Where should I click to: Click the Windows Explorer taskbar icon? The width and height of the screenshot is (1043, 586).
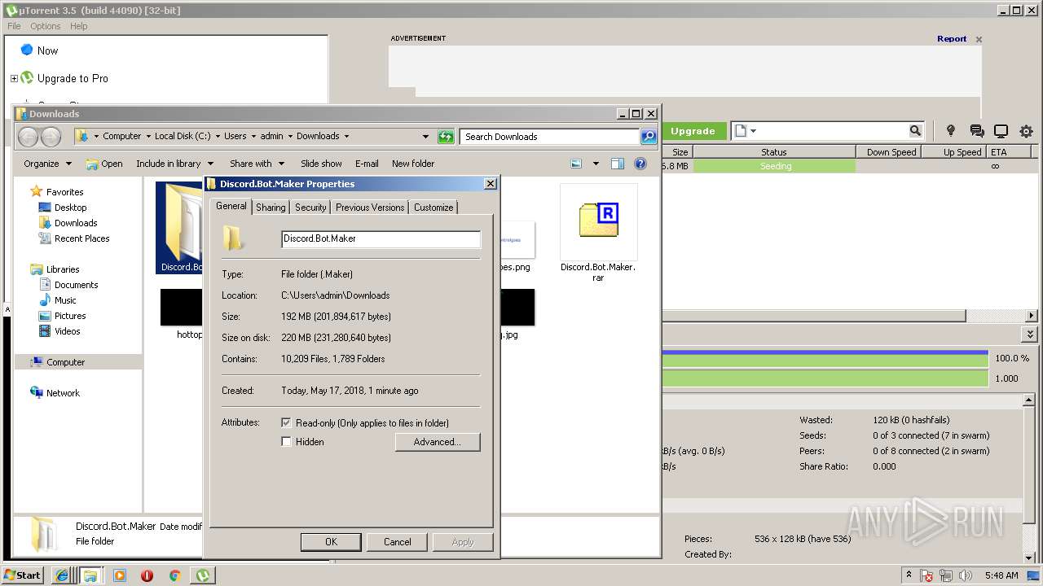click(90, 575)
